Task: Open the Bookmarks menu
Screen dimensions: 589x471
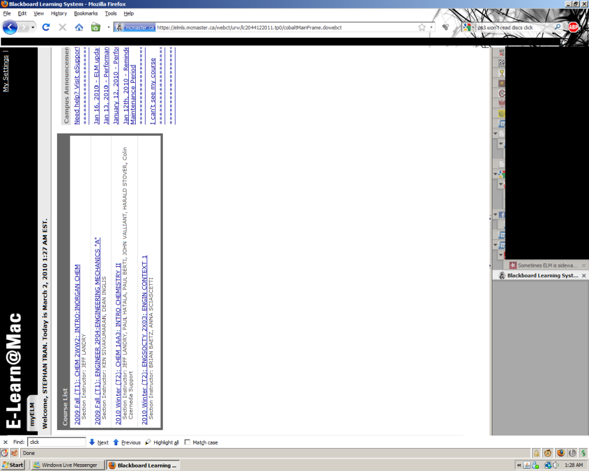Action: coord(86,14)
